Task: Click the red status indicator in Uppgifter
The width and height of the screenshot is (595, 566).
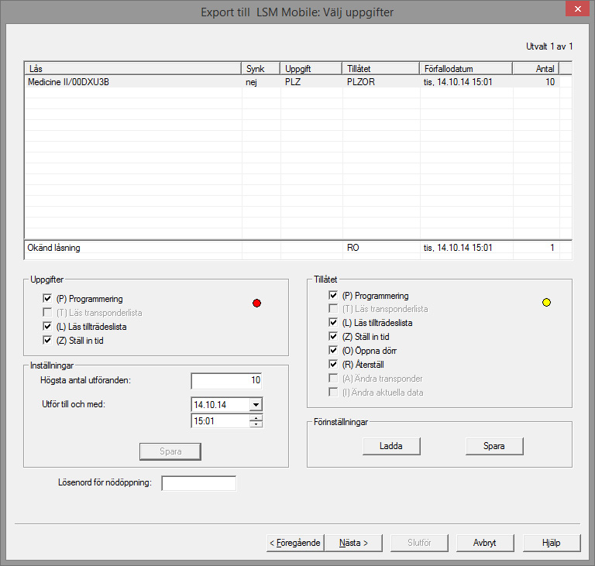Action: point(257,303)
